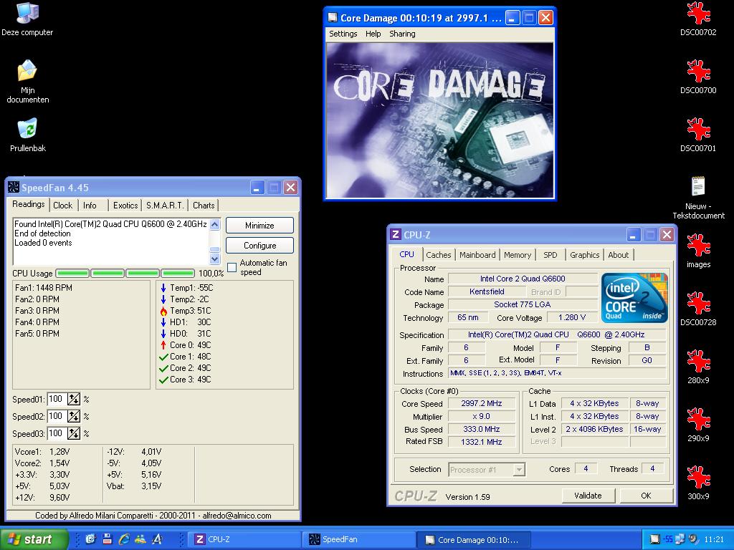This screenshot has height=550, width=734.
Task: Open the Deze computer desktop icon
Action: pos(27,14)
